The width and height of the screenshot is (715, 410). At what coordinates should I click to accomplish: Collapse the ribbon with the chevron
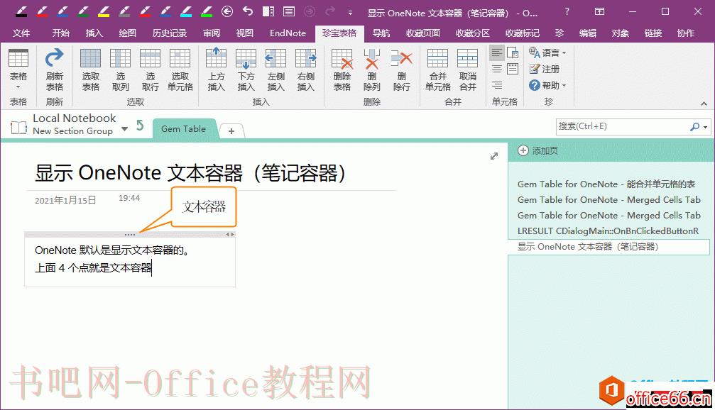pyautogui.click(x=704, y=104)
